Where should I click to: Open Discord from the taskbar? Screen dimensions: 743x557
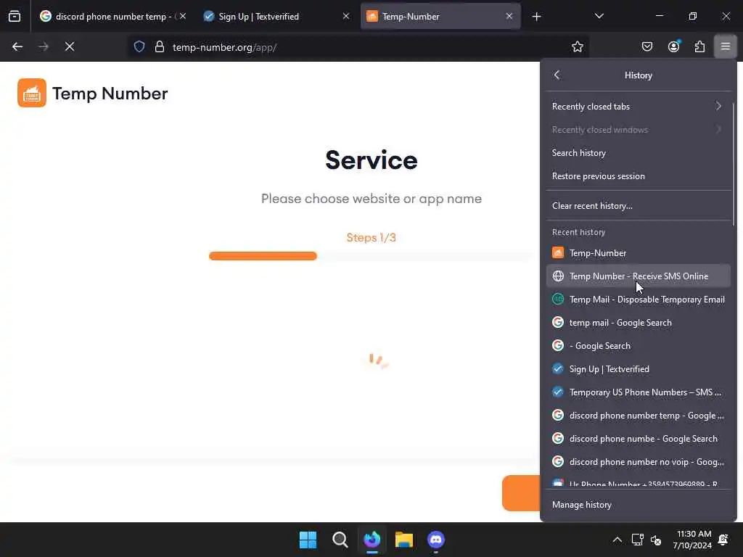(x=436, y=540)
